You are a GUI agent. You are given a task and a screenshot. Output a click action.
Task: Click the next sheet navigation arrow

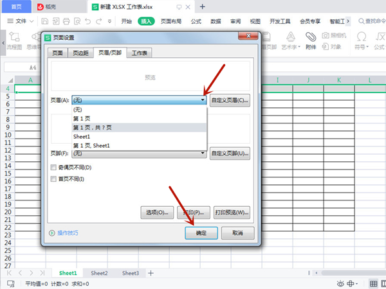(x=28, y=273)
